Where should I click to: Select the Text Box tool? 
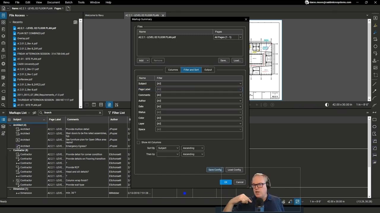click(376, 18)
